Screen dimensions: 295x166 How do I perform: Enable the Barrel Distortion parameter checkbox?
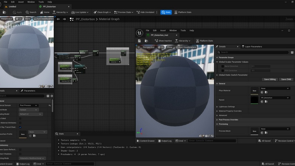pos(222,66)
